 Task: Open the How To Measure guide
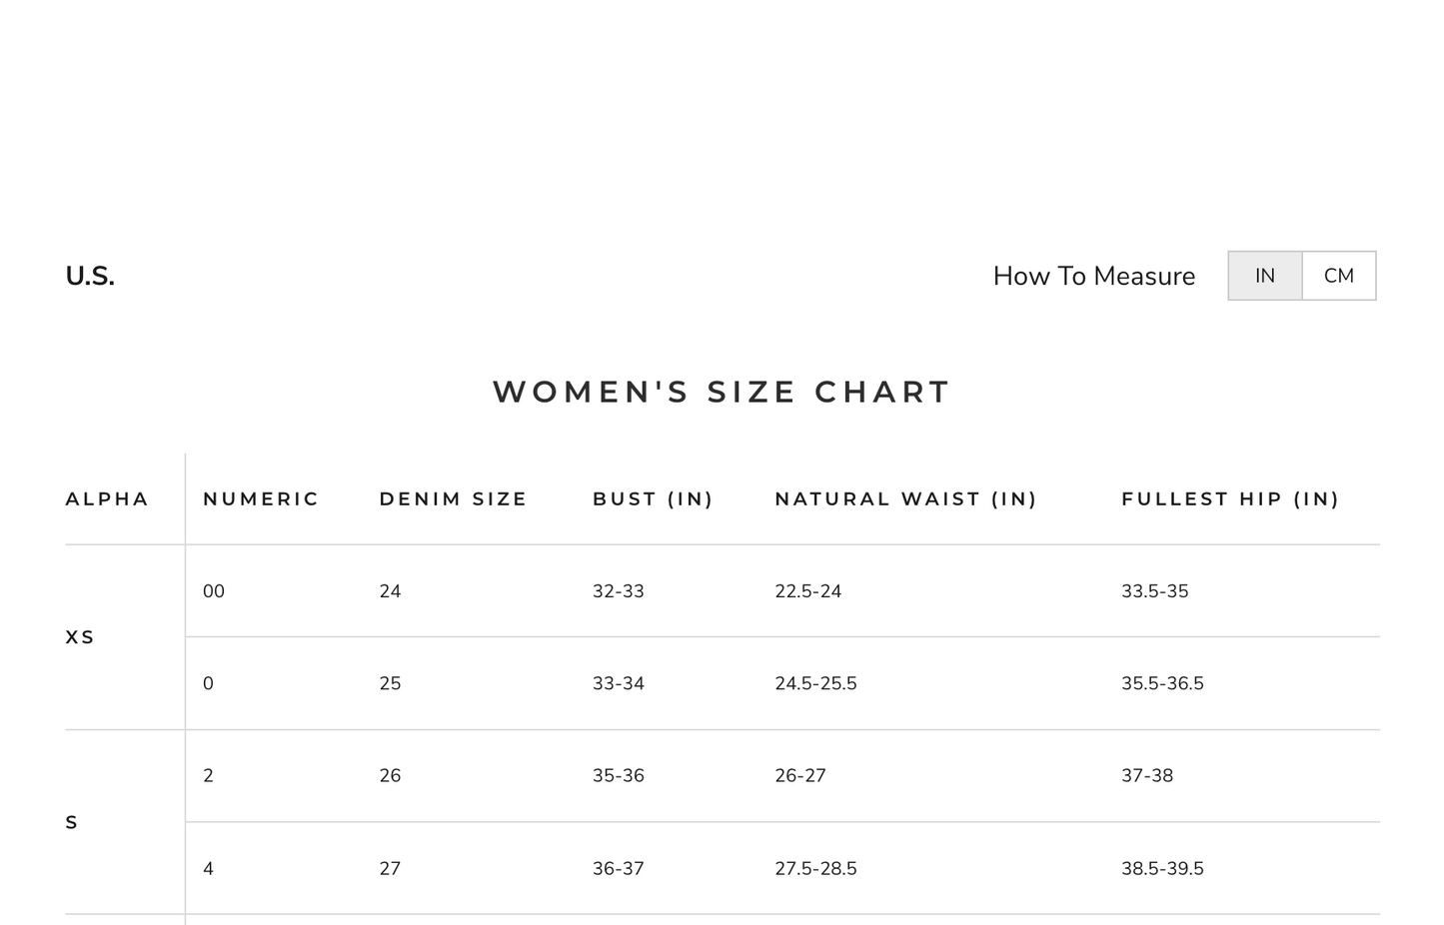[x=1093, y=276]
